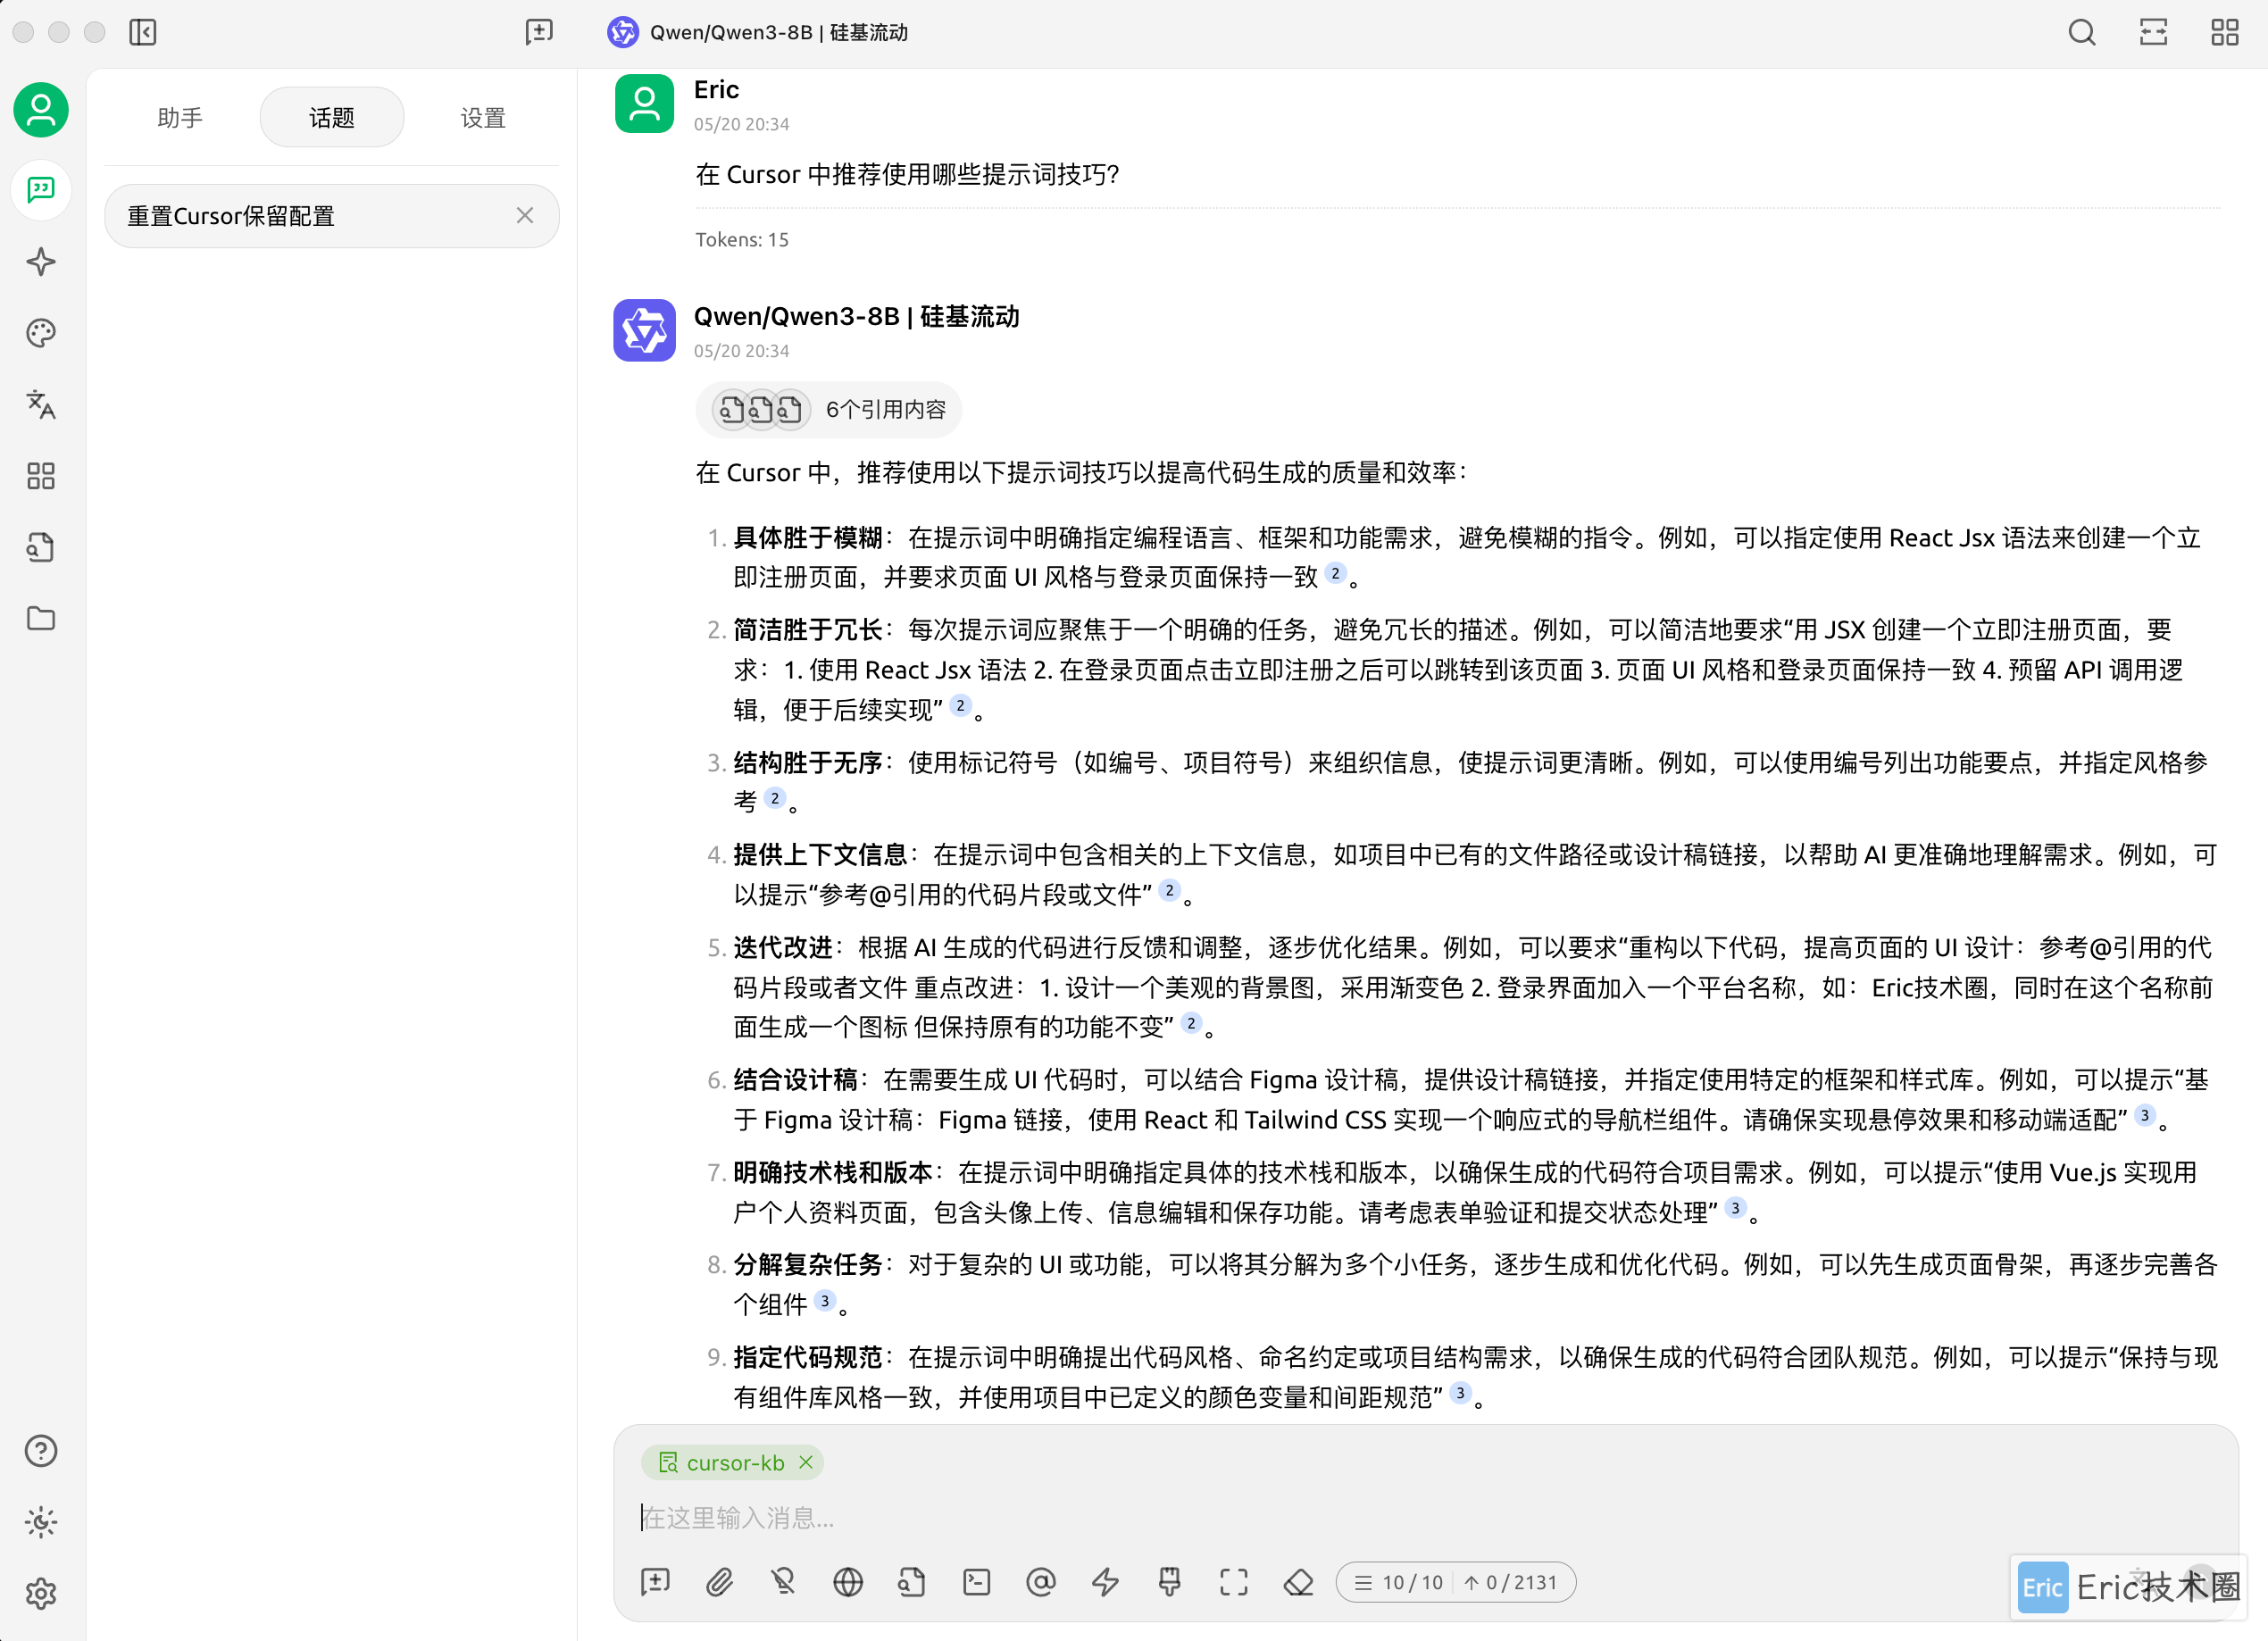Open knowledge base icon in left sidebar
The width and height of the screenshot is (2268, 1641).
[41, 547]
